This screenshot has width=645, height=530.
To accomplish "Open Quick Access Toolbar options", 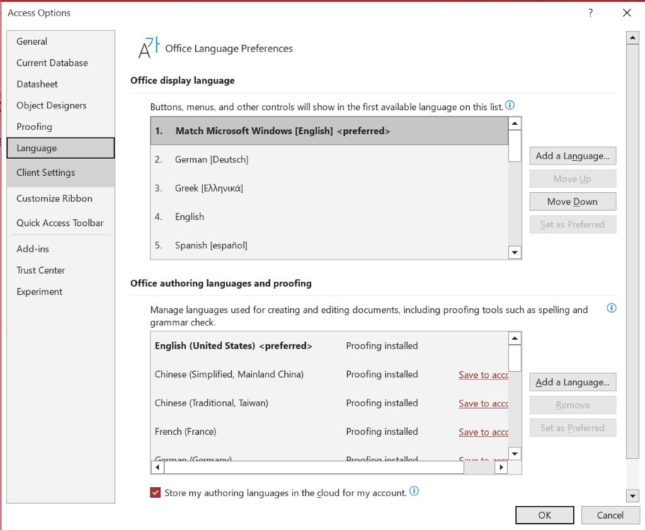I will tap(61, 223).
